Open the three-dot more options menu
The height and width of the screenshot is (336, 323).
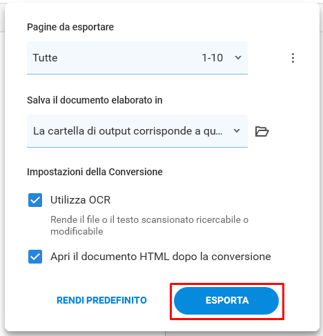[293, 58]
